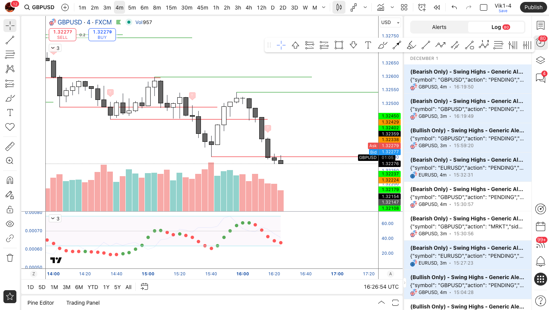Click the time zone Z button
The width and height of the screenshot is (549, 310).
[x=34, y=274]
